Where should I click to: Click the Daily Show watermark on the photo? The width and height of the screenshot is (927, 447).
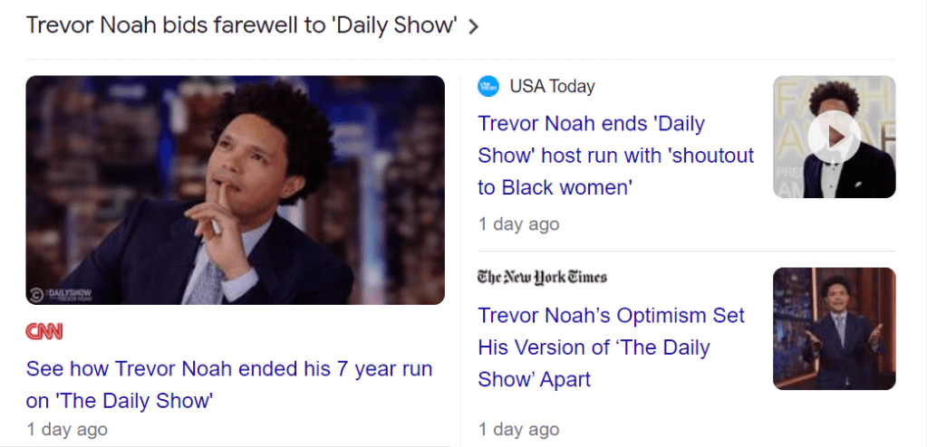(x=61, y=293)
